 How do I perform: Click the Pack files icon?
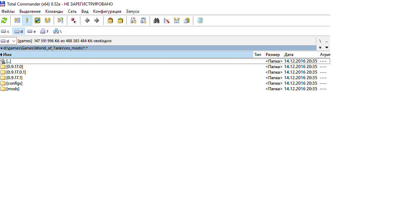110,21
